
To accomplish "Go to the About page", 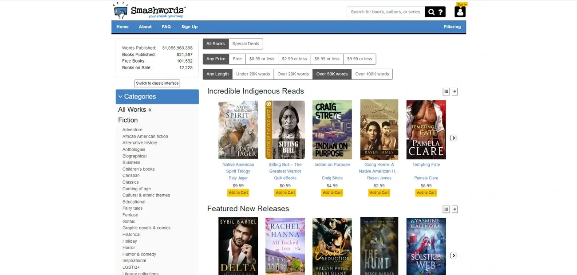I will point(145,27).
